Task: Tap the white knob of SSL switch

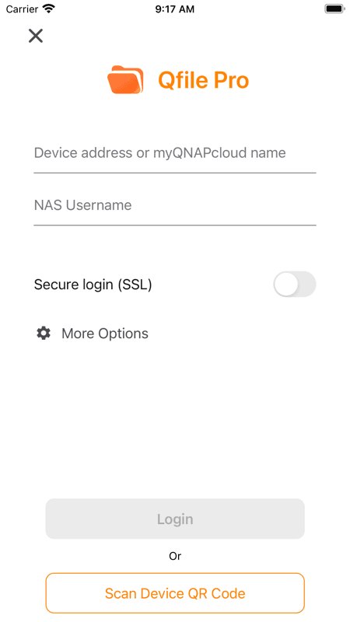Action: click(x=286, y=285)
